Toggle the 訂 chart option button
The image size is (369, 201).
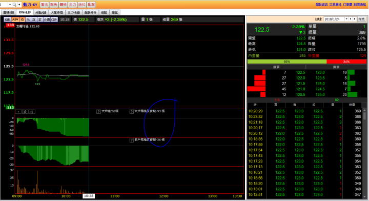40,19
